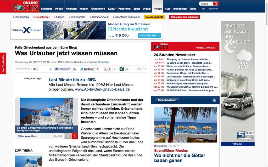
Task: Share article via Xing icon
Action: click(x=122, y=69)
